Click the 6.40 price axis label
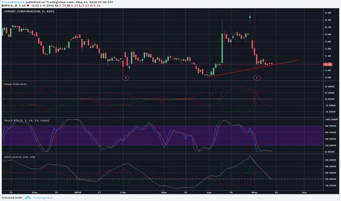Screen dimensions: 341x201 (x=328, y=20)
